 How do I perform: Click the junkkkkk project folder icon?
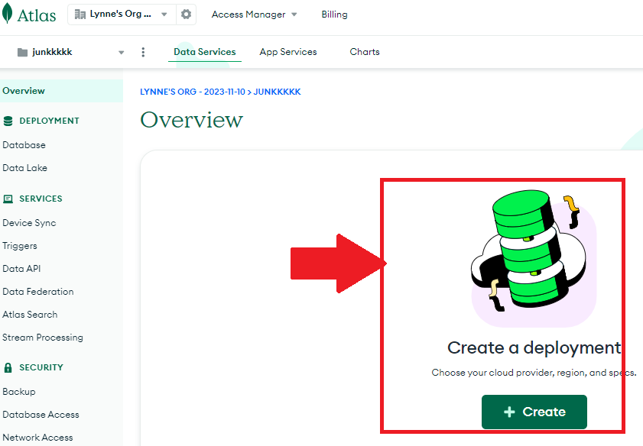pos(22,53)
